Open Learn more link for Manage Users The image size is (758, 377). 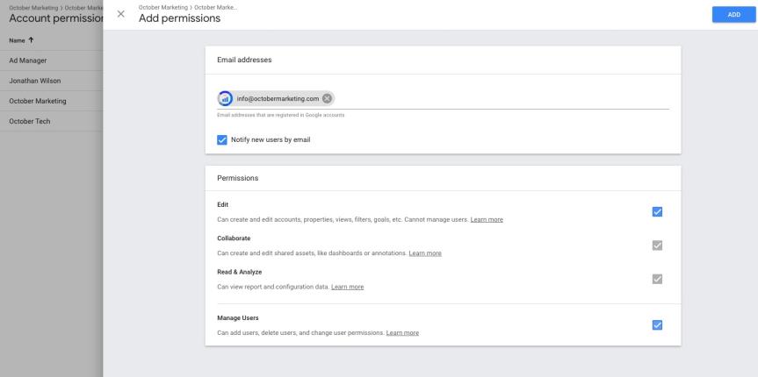pos(402,333)
